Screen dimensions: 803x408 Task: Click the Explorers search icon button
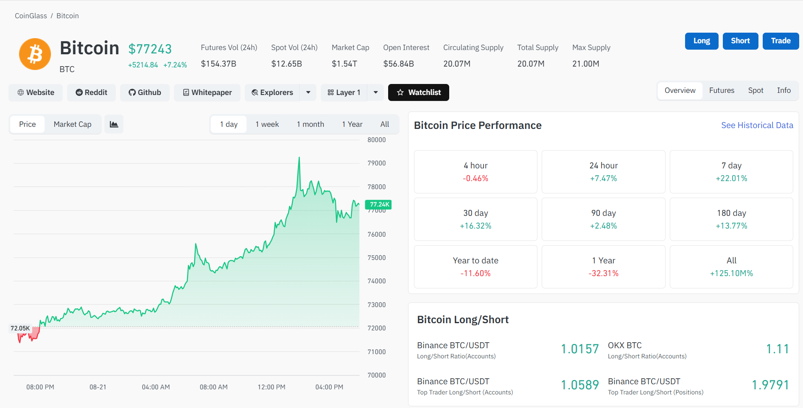tap(272, 92)
